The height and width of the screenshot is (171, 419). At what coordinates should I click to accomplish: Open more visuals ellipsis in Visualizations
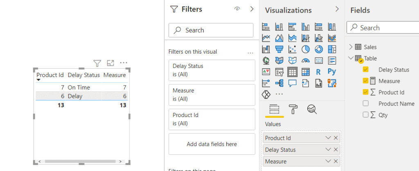pos(279,94)
